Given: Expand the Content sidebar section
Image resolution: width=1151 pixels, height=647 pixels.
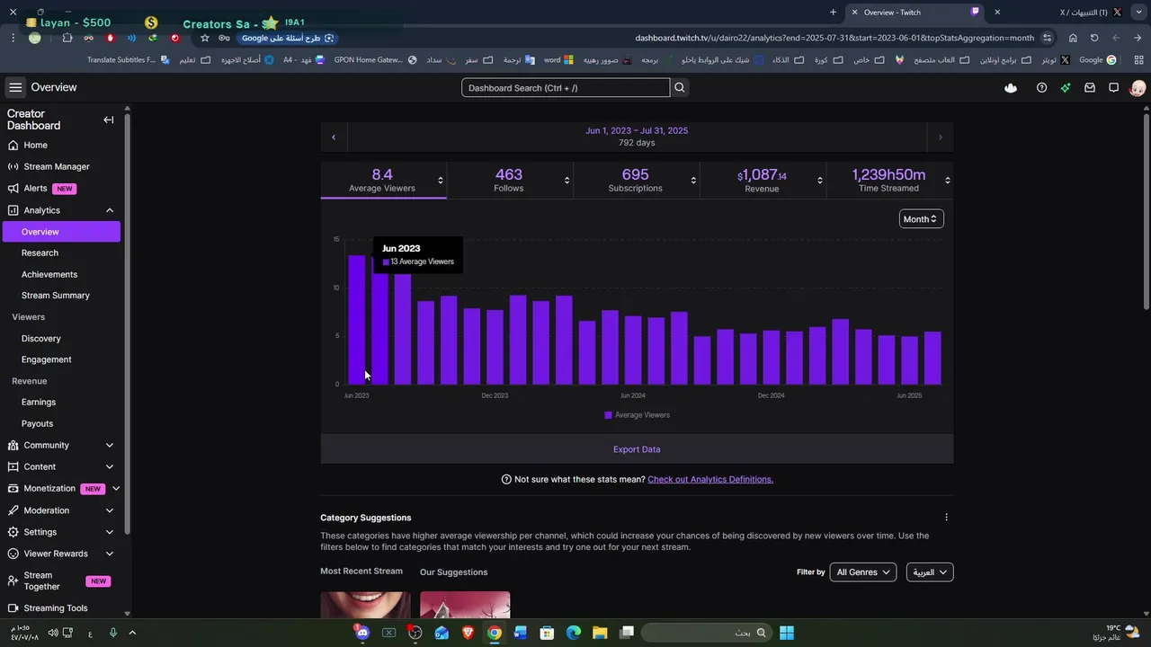Looking at the screenshot, I should [x=110, y=466].
